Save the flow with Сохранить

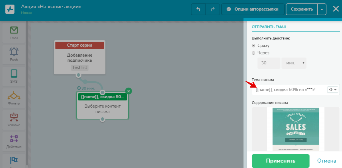click(x=302, y=9)
